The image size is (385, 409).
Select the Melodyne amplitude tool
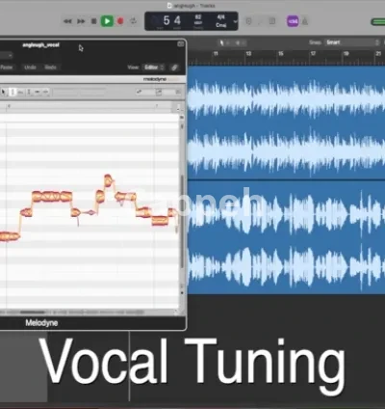pyautogui.click(x=29, y=93)
